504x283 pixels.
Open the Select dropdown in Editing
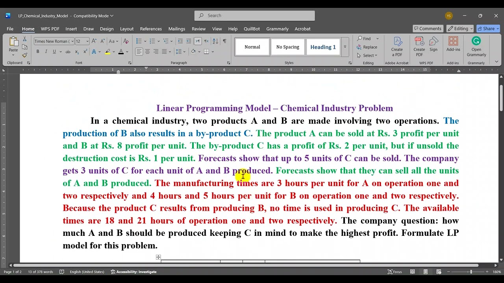coord(367,55)
